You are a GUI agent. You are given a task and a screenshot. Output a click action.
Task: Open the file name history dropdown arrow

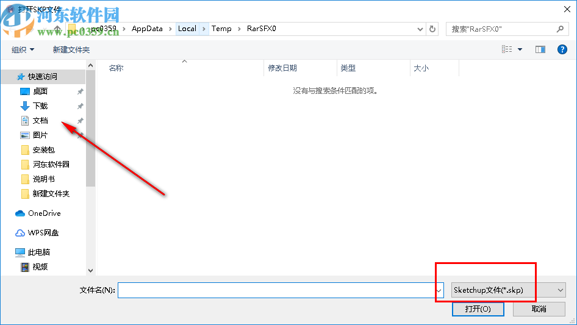coord(439,290)
